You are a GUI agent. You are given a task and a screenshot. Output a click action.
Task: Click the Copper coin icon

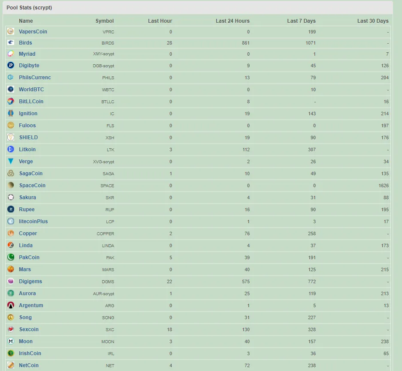tap(11, 233)
